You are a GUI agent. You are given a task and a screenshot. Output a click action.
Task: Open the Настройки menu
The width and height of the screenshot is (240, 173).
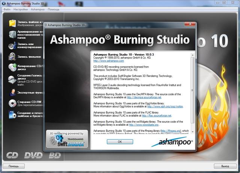pos(21,9)
